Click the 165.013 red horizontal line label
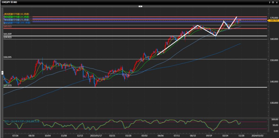This screenshot has height=138, width=279. click(x=8, y=27)
